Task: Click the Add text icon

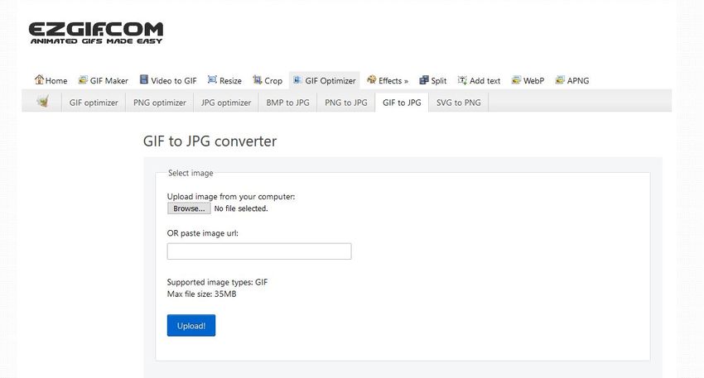Action: (462, 80)
